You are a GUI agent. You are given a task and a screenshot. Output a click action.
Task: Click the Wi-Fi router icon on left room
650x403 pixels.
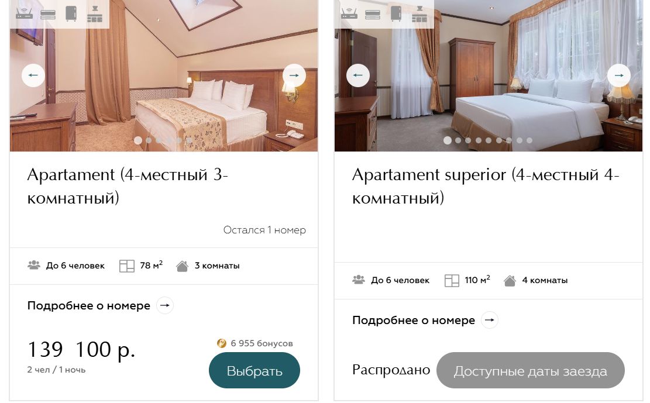[24, 13]
